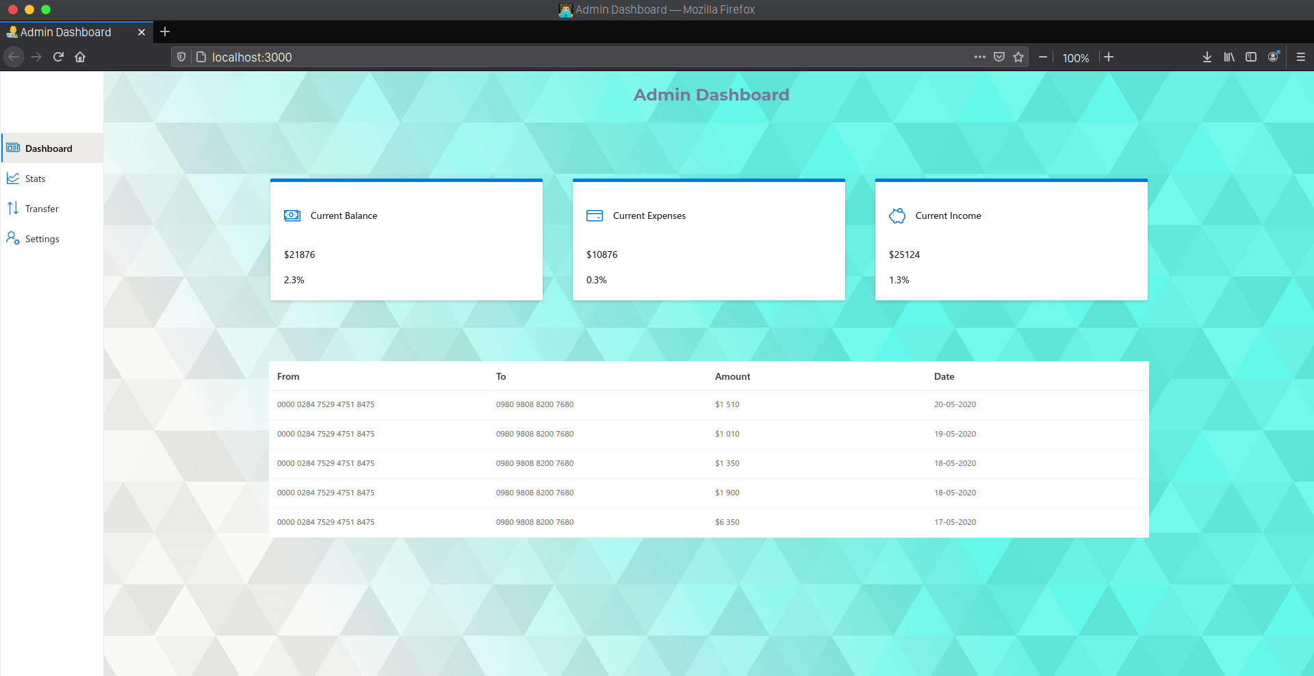Click the piggy-bank icon on Current Income card

[897, 215]
